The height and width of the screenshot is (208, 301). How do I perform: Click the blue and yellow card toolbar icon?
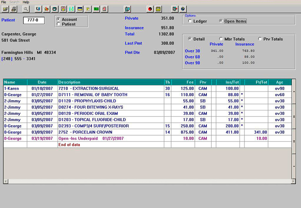pyautogui.click(x=80, y=9)
